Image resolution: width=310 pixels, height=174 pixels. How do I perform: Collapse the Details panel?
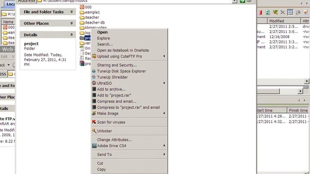[x=72, y=35]
